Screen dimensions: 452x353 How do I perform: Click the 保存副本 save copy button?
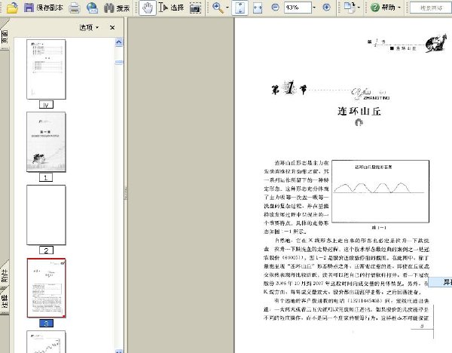[43, 8]
